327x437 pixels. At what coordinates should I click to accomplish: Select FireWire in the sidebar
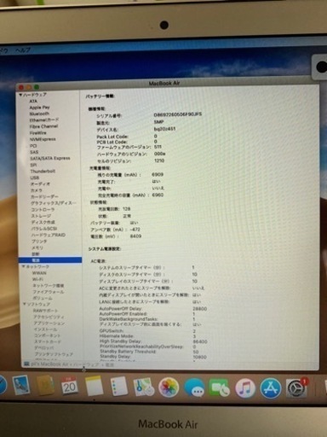click(x=38, y=133)
